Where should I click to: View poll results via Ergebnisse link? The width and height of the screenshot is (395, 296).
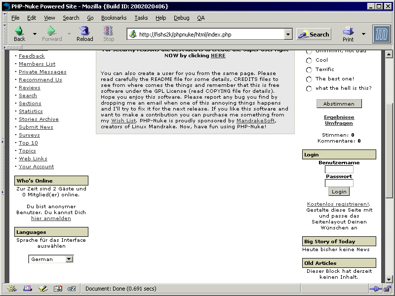(x=339, y=117)
